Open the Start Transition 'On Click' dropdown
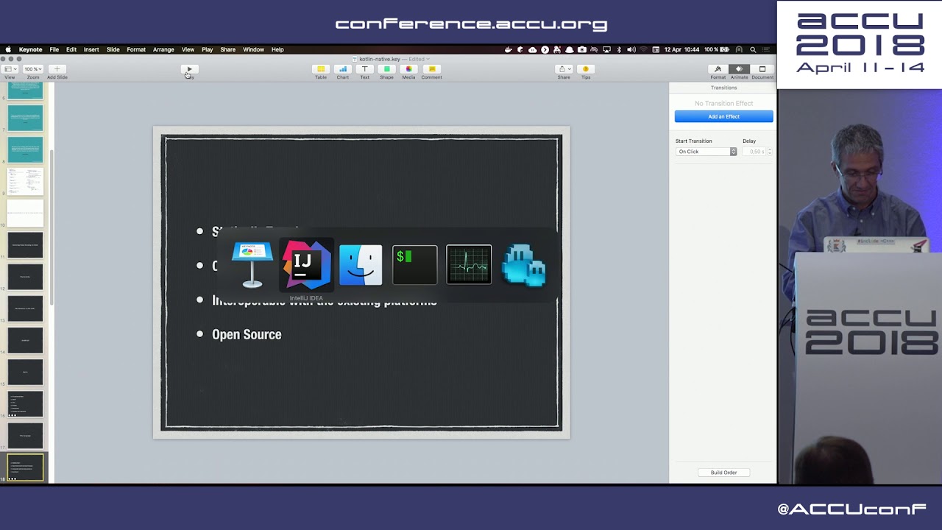 pos(706,152)
